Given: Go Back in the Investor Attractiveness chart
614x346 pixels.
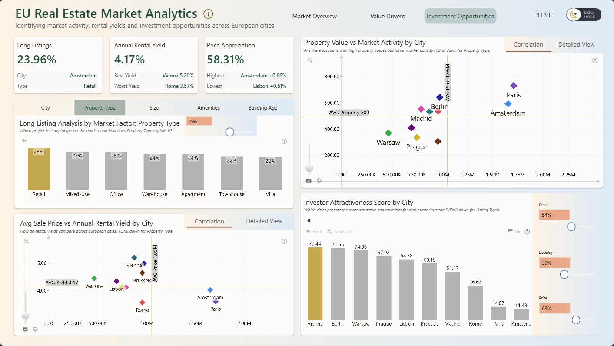Looking at the screenshot, I should coord(315,232).
